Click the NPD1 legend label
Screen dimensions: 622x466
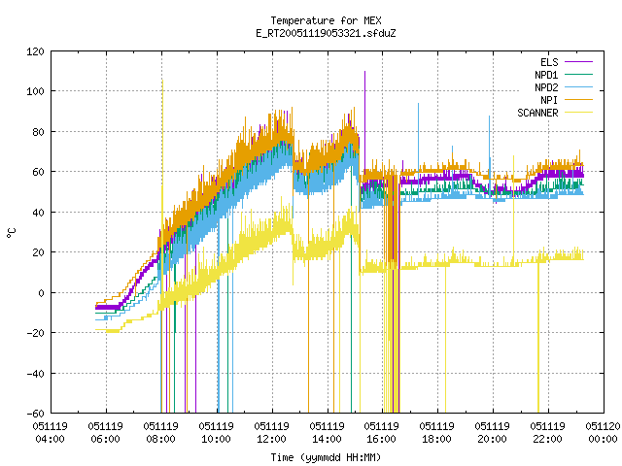pyautogui.click(x=546, y=75)
